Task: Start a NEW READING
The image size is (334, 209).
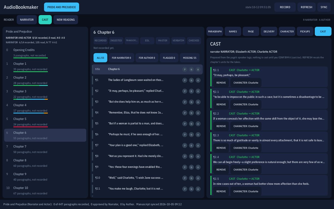Action: pyautogui.click(x=66, y=20)
